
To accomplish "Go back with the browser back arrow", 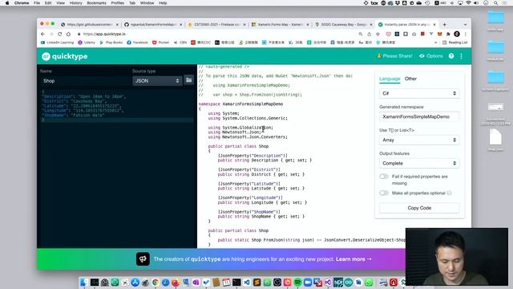I will coord(42,34).
